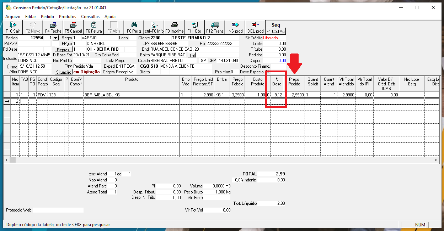Click the NUM status bar indicator
This screenshot has width=444, height=231.
tap(420, 225)
